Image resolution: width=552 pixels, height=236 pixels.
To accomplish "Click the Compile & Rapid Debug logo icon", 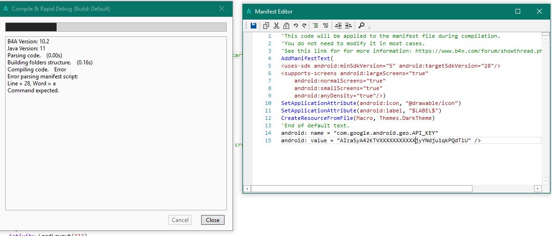I will 6,9.
